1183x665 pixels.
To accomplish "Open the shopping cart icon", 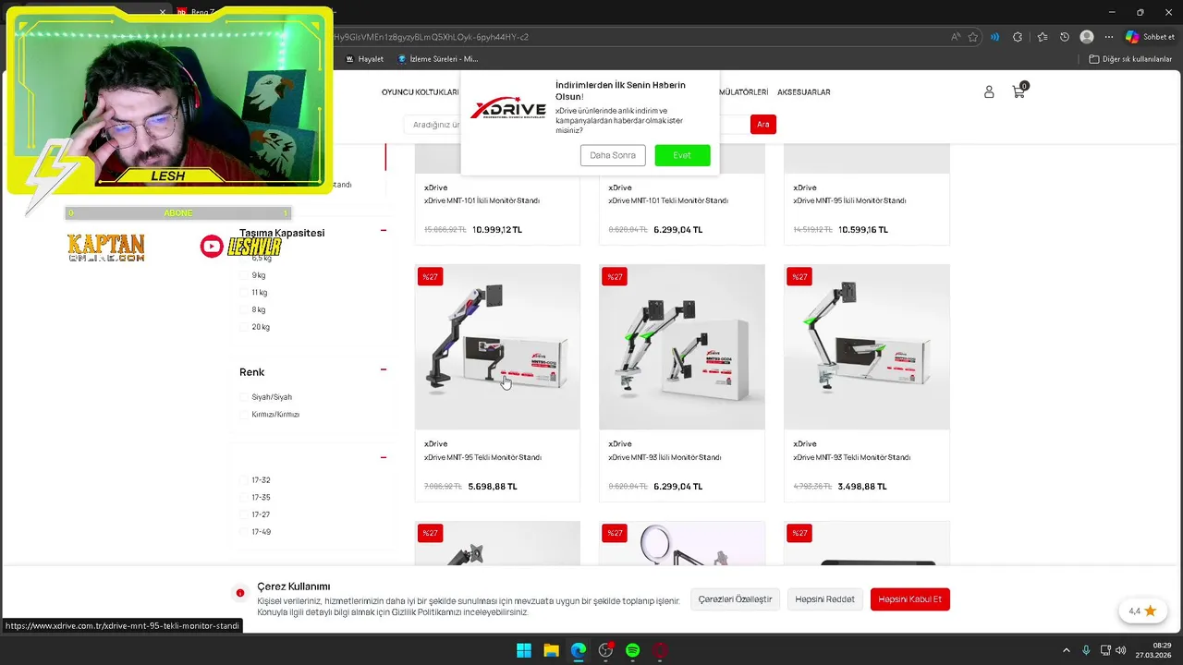I will tap(1018, 91).
